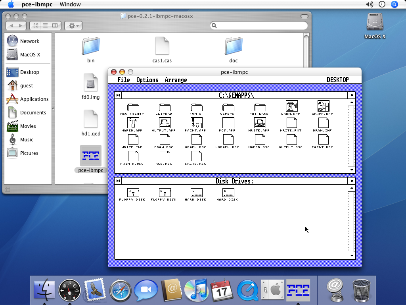
Task: Open the GEM Arrange menu
Action: [x=176, y=80]
